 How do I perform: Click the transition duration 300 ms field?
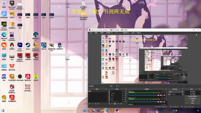(x=177, y=94)
